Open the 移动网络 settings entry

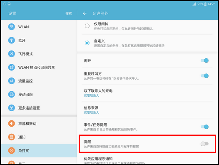click(39, 94)
